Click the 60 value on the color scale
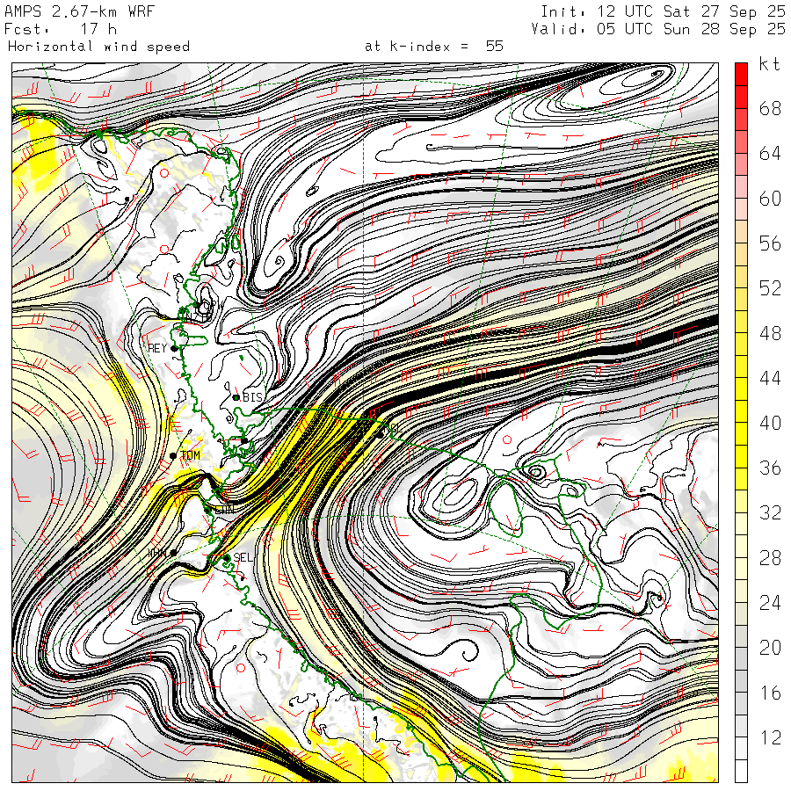 (x=770, y=199)
